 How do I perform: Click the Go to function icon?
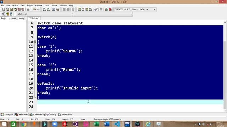(54, 10)
